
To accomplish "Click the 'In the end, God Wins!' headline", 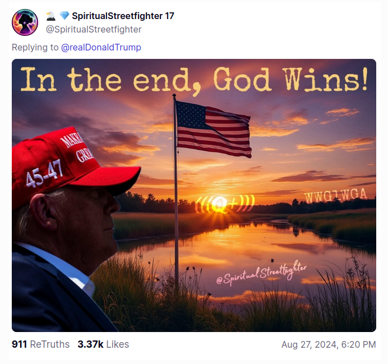I will click(194, 80).
